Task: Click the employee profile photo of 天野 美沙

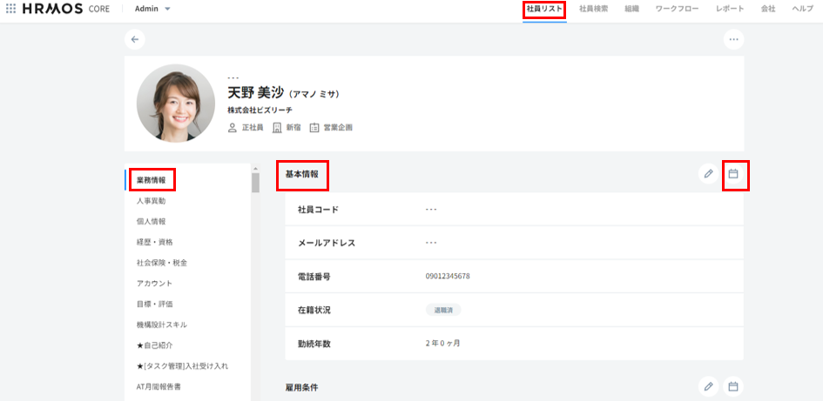Action: pos(176,104)
